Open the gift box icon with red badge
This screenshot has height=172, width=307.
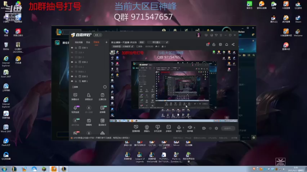point(208,44)
